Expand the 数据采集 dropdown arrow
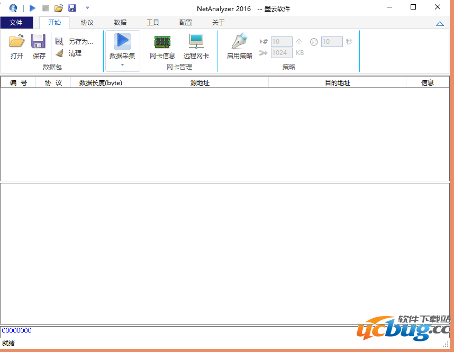 point(122,66)
